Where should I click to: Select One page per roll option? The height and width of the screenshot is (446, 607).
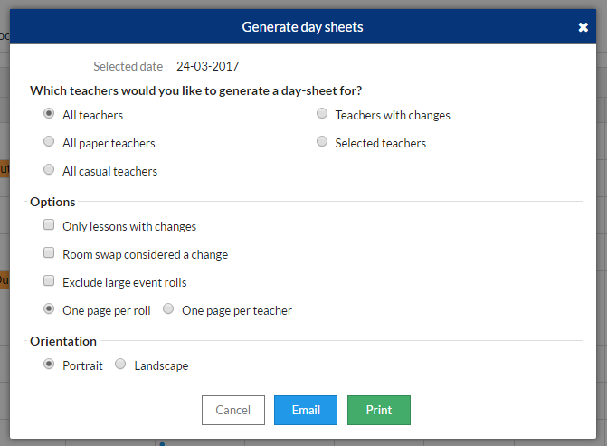click(49, 309)
